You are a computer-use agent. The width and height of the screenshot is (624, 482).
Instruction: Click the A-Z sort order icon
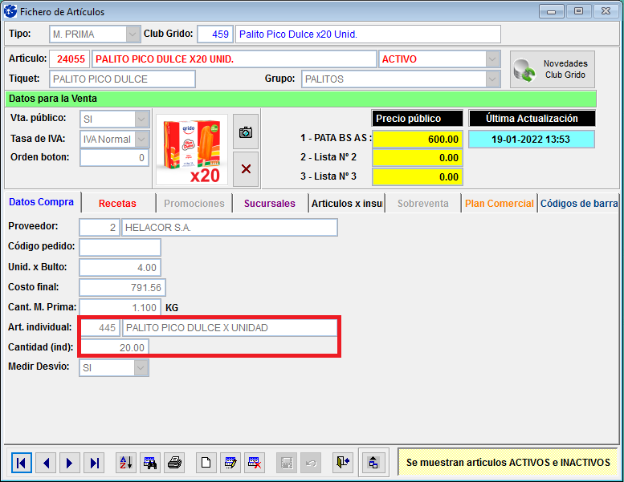click(126, 462)
